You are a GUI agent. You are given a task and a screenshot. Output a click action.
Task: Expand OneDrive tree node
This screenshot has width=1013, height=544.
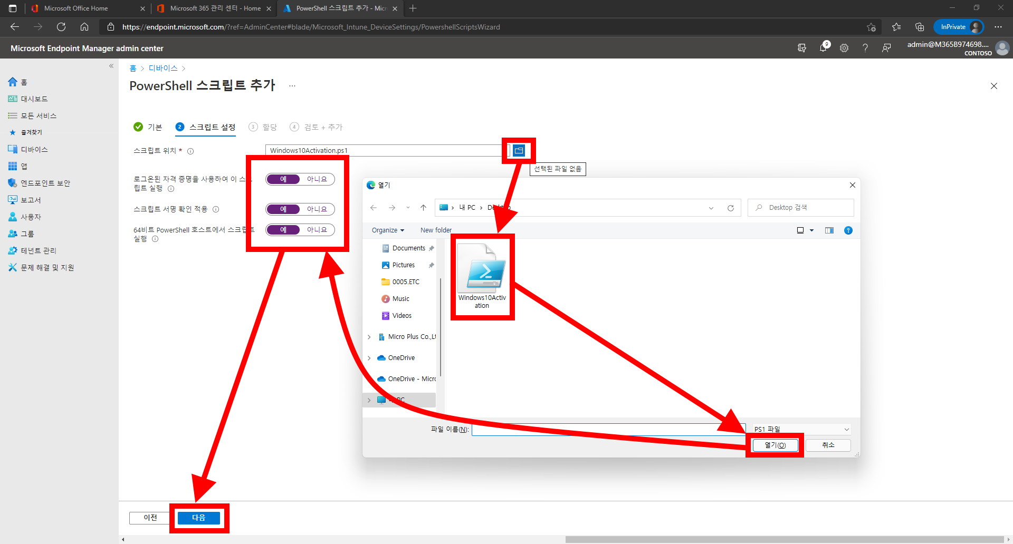pos(369,358)
